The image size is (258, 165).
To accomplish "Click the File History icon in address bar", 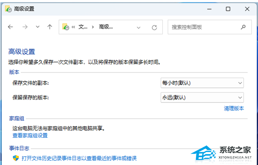I will pyautogui.click(x=66, y=27).
